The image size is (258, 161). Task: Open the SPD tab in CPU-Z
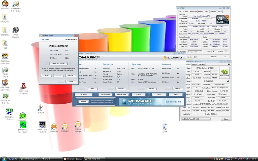[x=206, y=12]
